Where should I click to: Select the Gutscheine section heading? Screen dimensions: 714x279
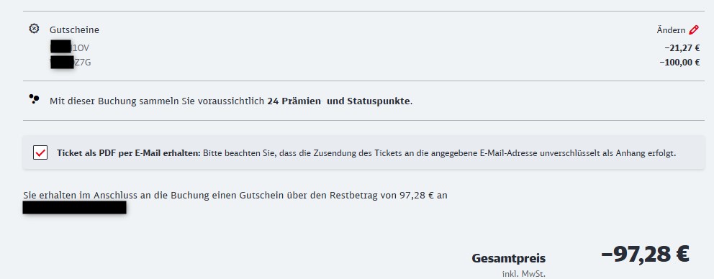click(x=74, y=30)
